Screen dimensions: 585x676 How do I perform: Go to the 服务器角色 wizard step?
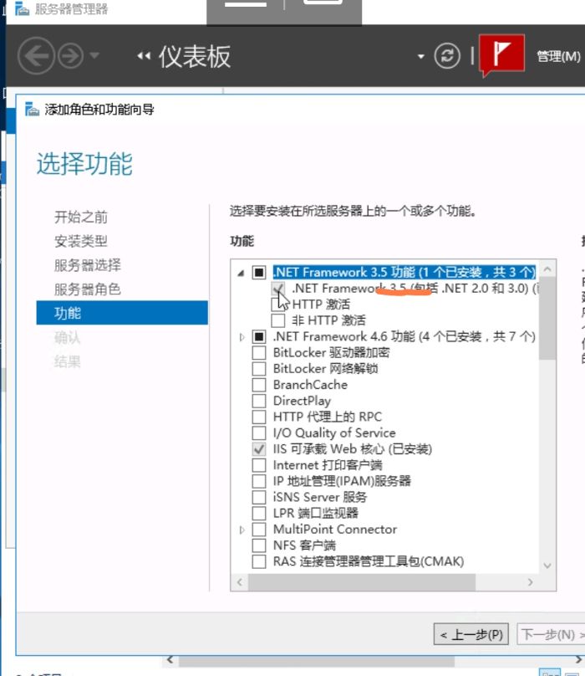click(88, 289)
